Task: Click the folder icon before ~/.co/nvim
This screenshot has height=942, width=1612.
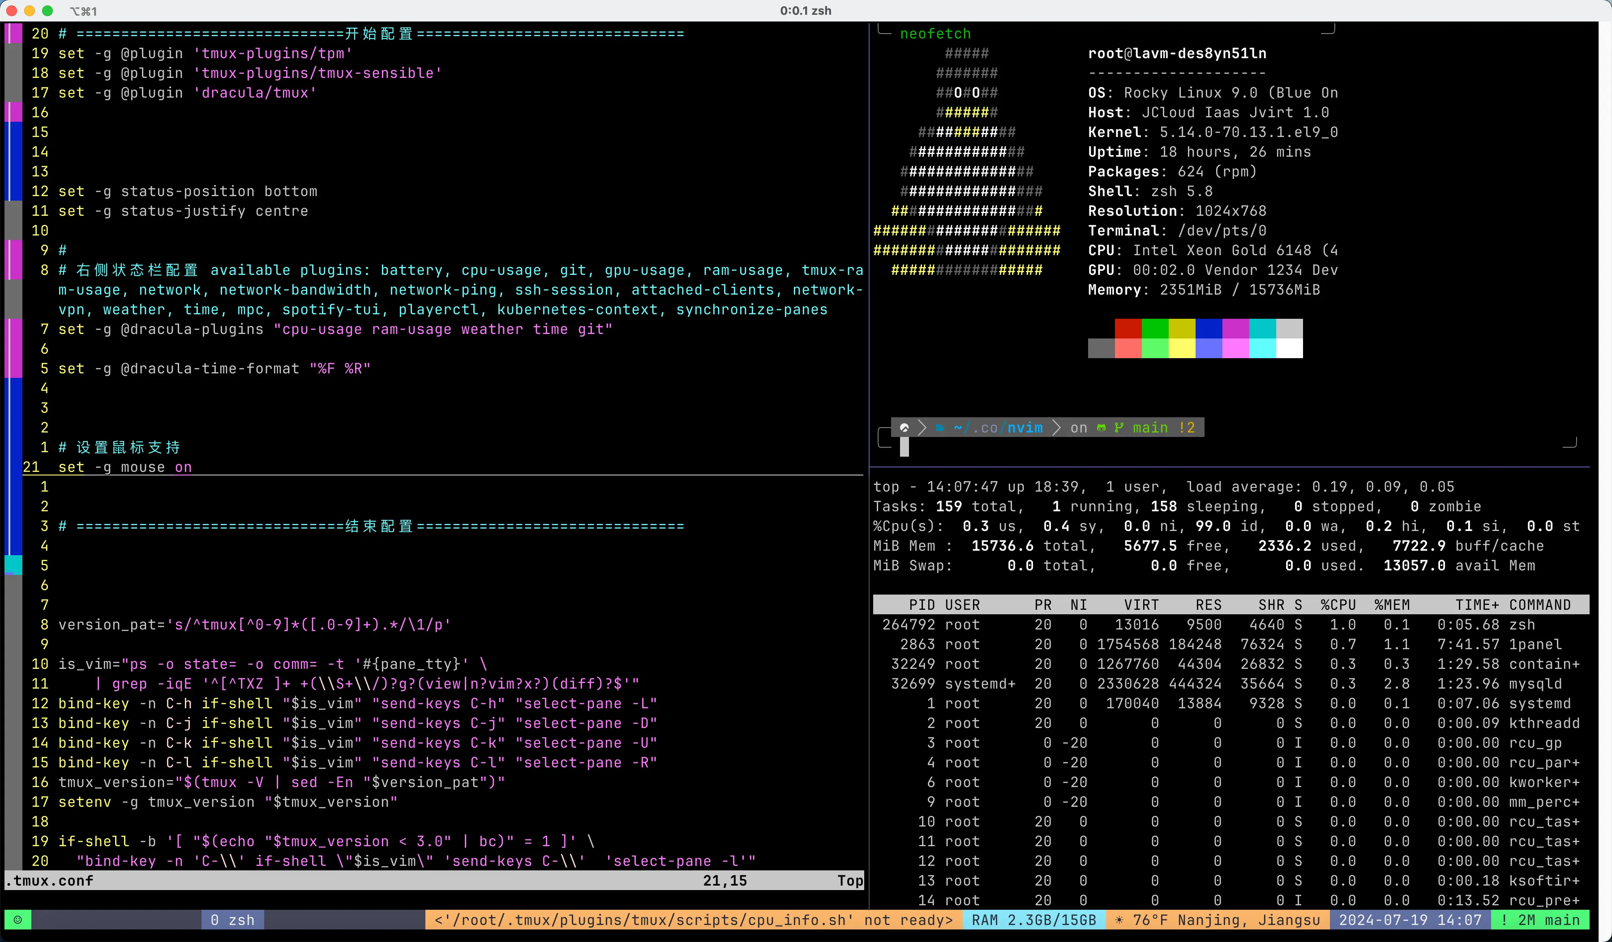Action: [x=940, y=428]
